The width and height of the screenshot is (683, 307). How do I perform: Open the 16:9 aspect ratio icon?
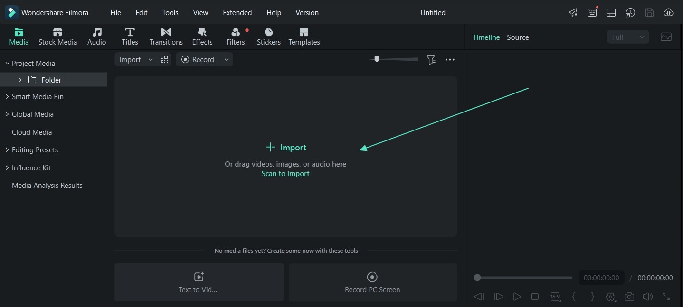[x=555, y=297]
